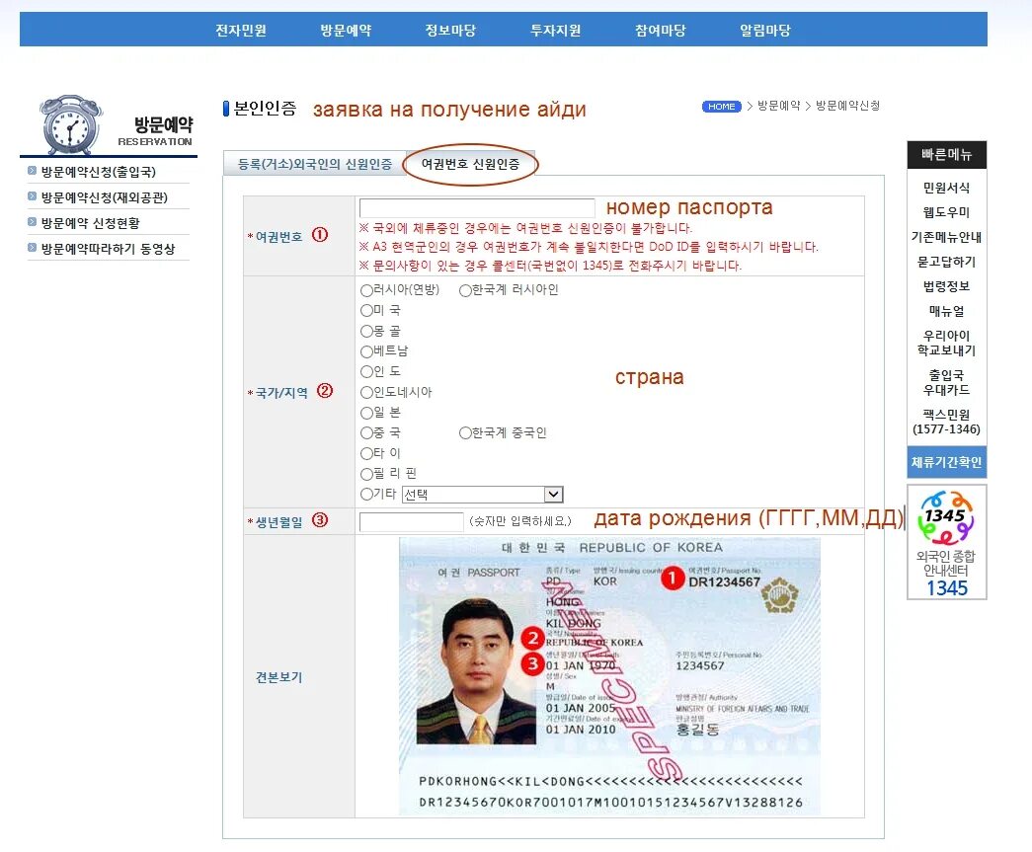This screenshot has width=1032, height=852.
Task: Click the 1345 외국인 종합안내센터 banner
Action: click(x=946, y=542)
